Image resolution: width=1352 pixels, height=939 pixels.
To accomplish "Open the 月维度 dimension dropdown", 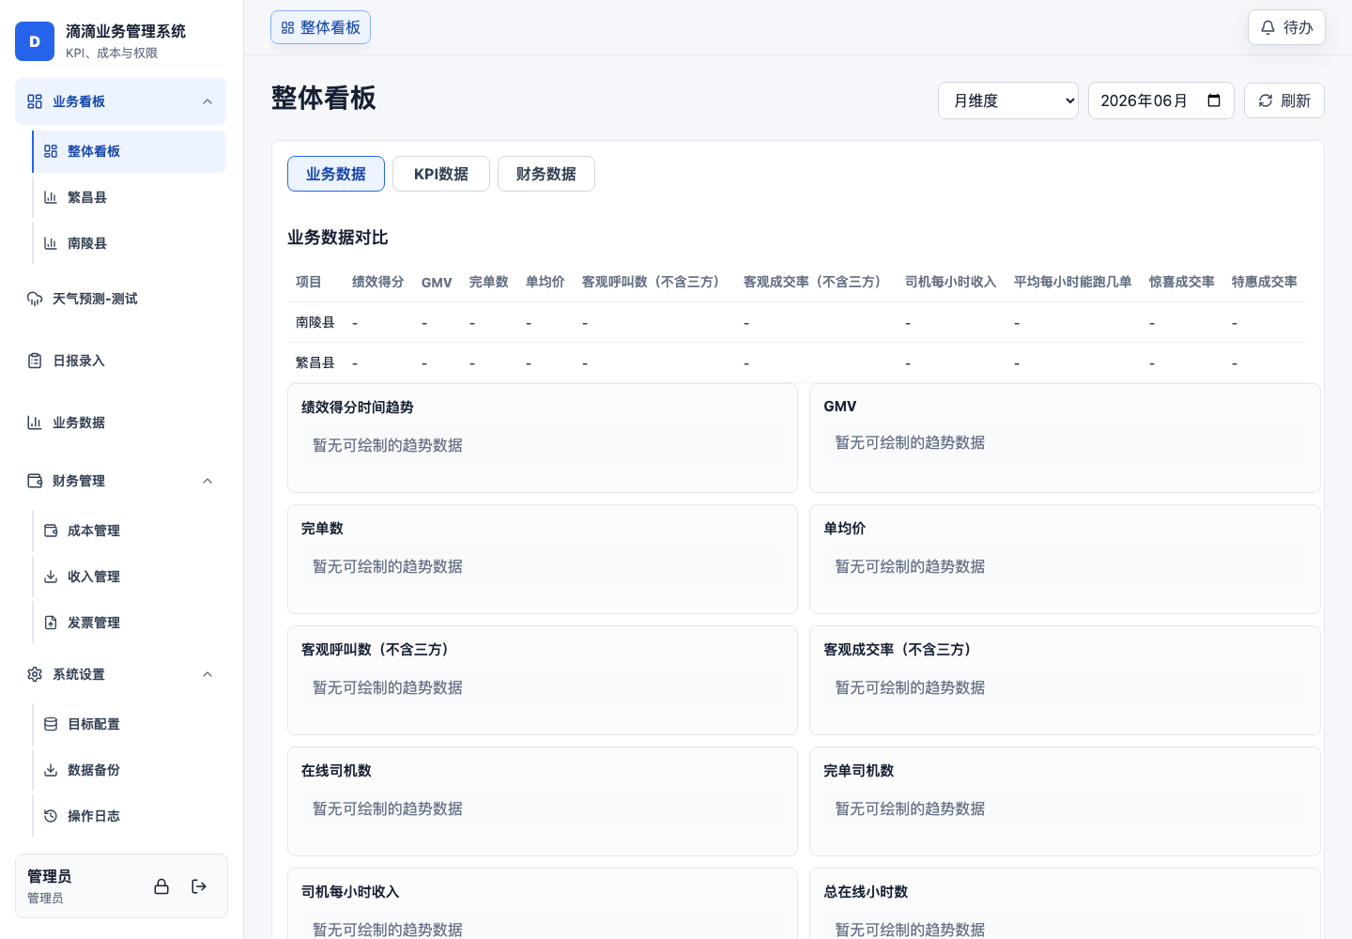I will pyautogui.click(x=1008, y=100).
